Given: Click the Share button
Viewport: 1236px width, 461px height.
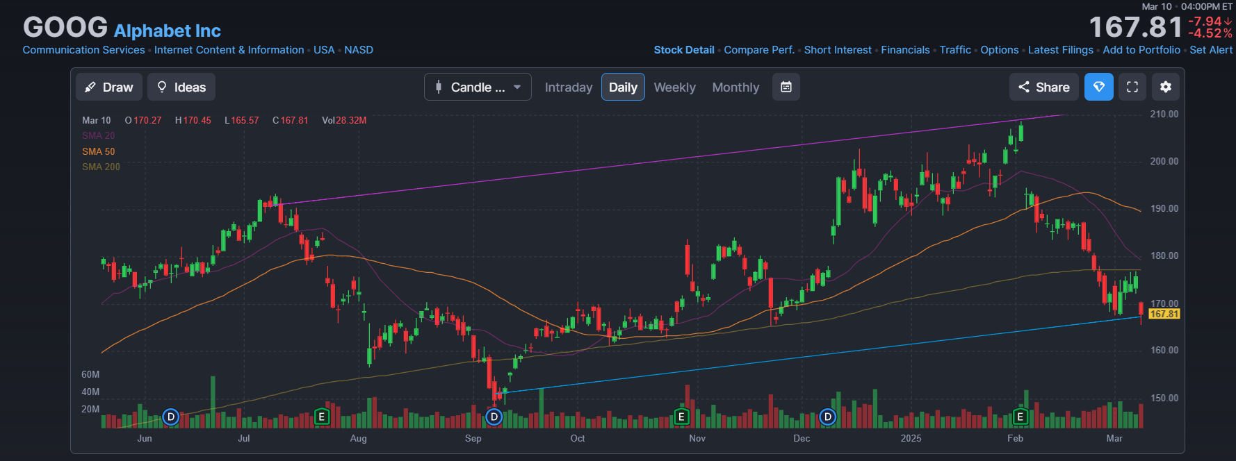Looking at the screenshot, I should point(1044,87).
